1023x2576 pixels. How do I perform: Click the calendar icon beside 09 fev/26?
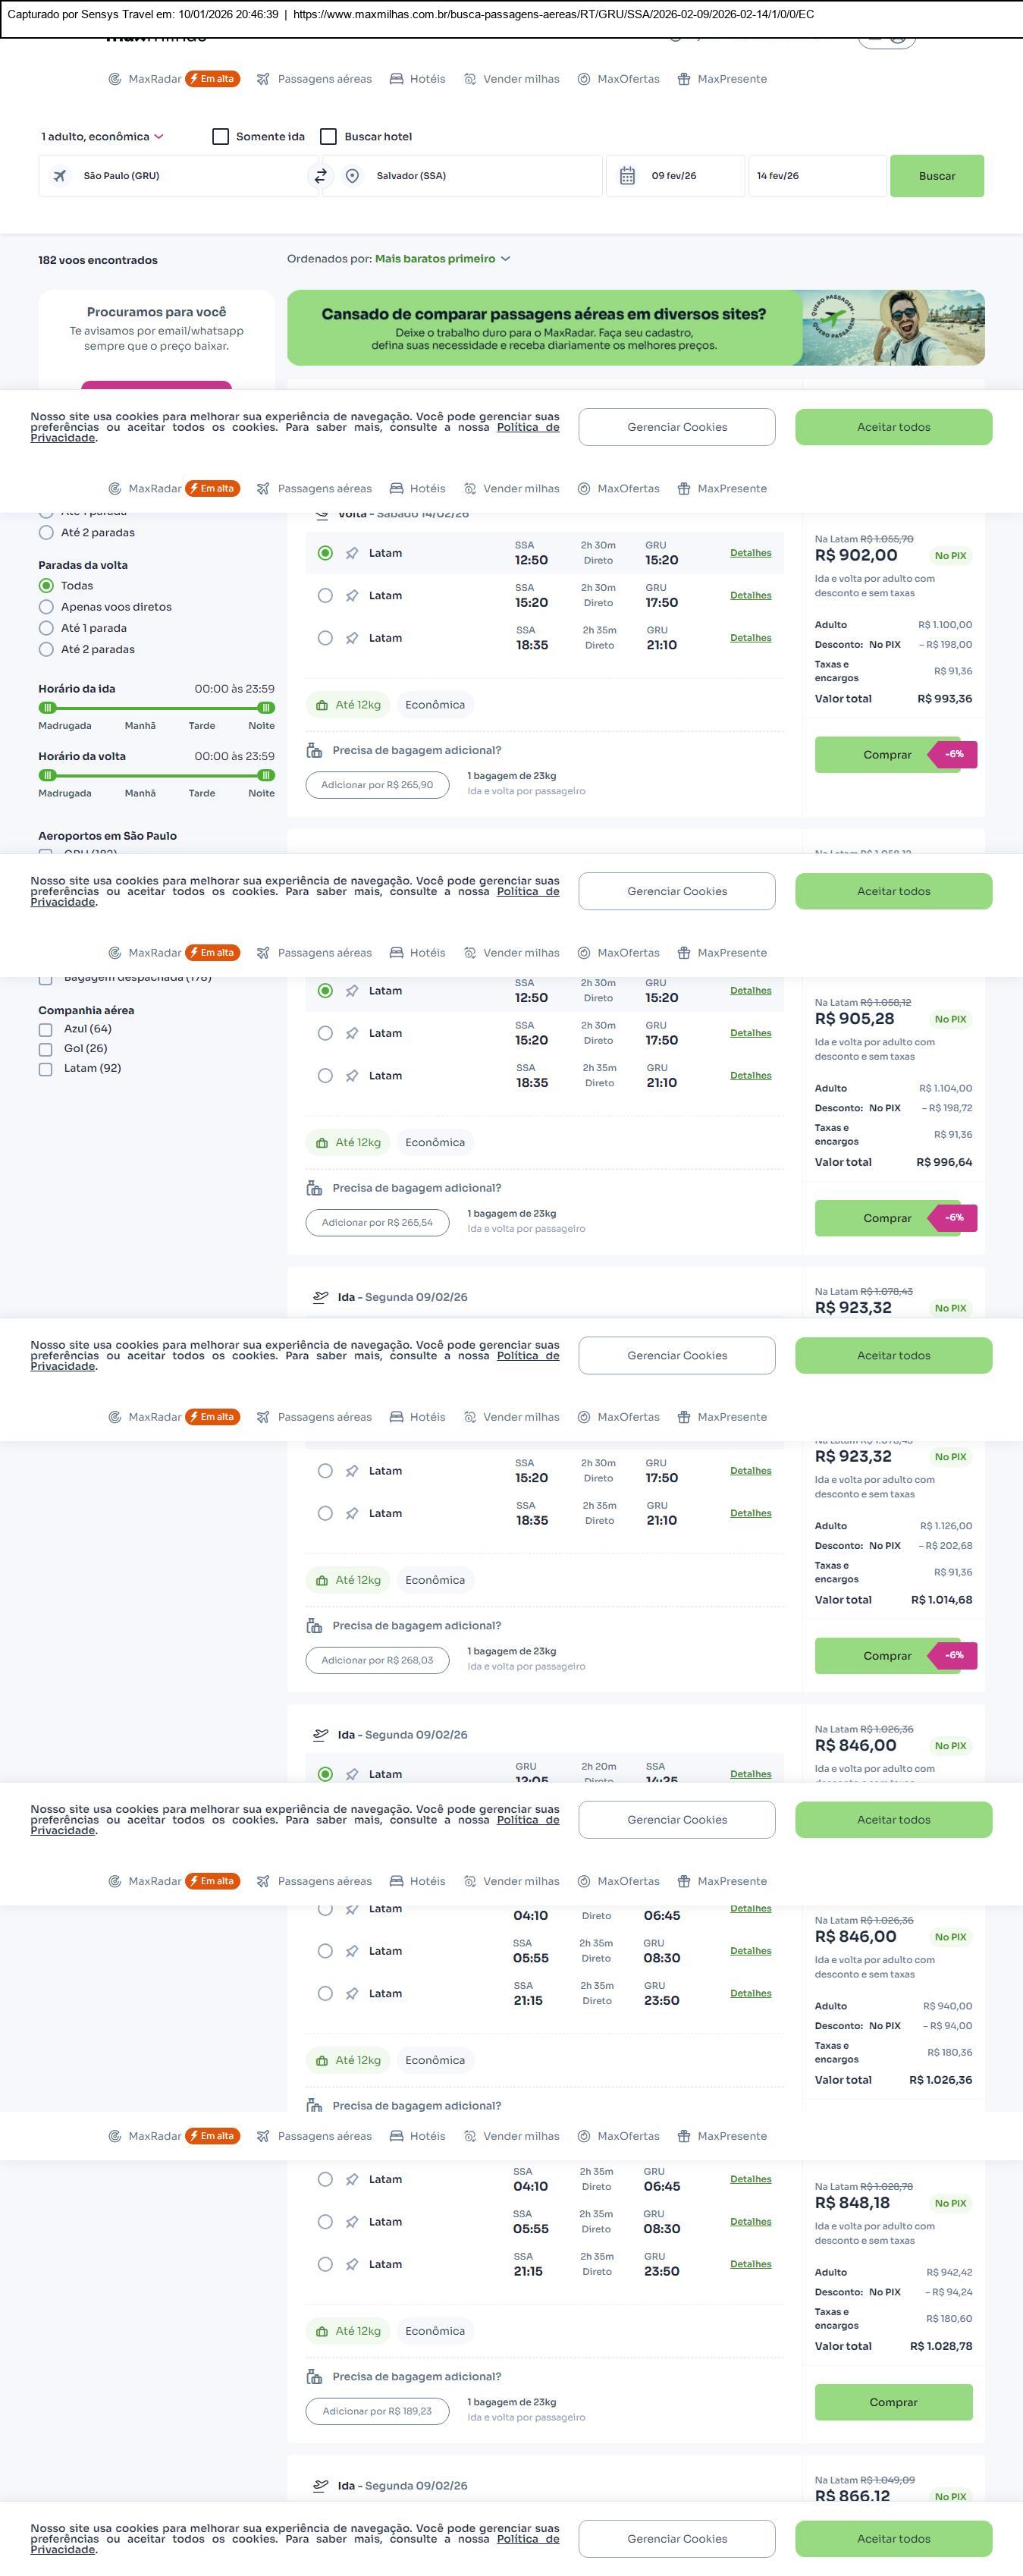click(x=627, y=176)
